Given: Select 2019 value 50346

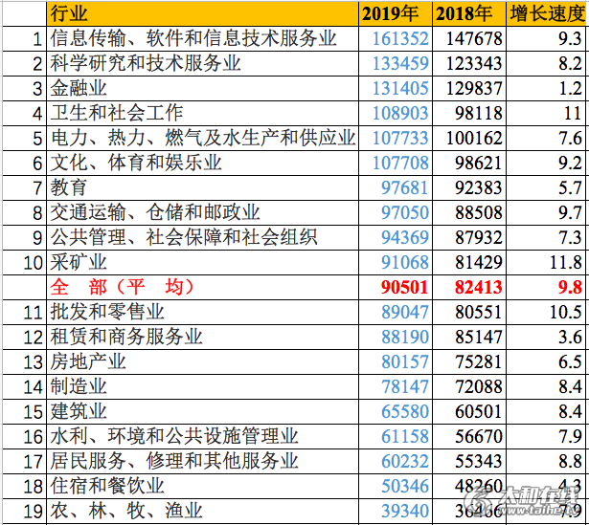Looking at the screenshot, I should 396,487.
